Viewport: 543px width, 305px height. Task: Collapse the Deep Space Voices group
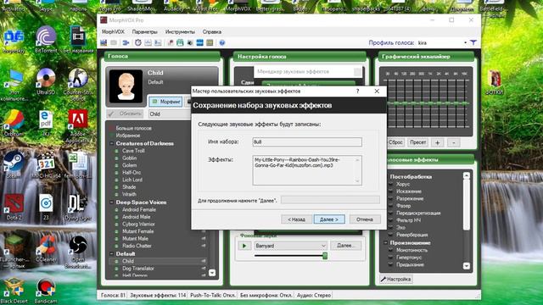coord(112,202)
